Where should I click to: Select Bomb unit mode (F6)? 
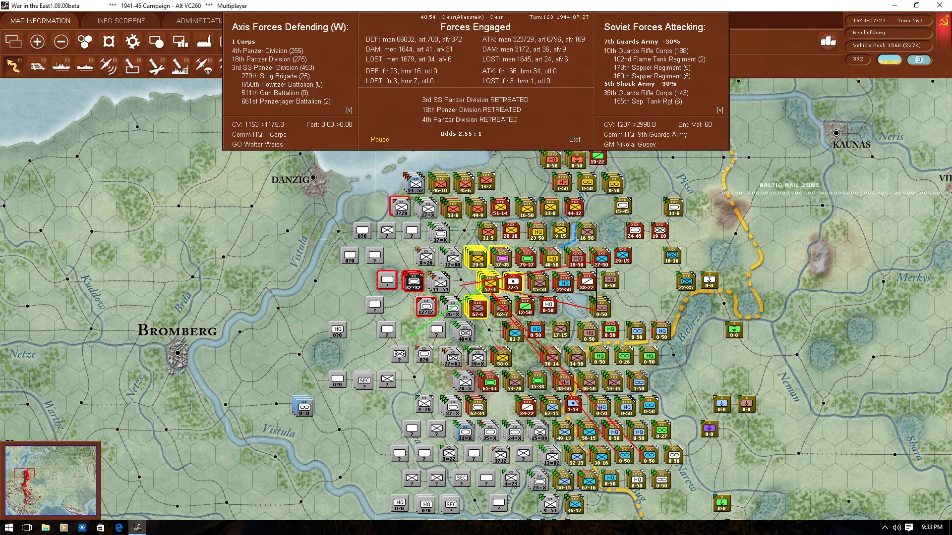click(132, 65)
